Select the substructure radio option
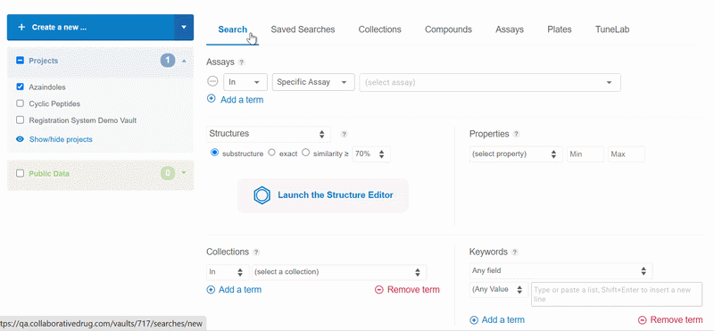The width and height of the screenshot is (714, 331). (214, 153)
